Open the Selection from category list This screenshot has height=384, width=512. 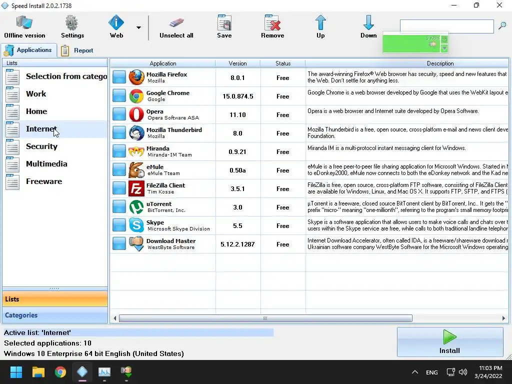tap(55, 76)
